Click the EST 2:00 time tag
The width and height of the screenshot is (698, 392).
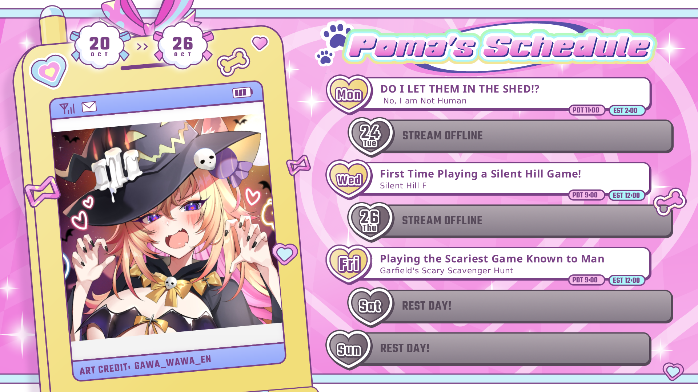[x=626, y=110]
